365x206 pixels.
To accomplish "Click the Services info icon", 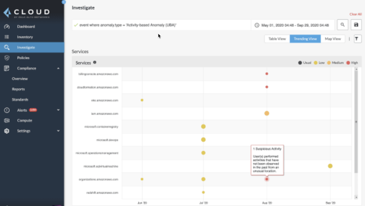I will (95, 63).
